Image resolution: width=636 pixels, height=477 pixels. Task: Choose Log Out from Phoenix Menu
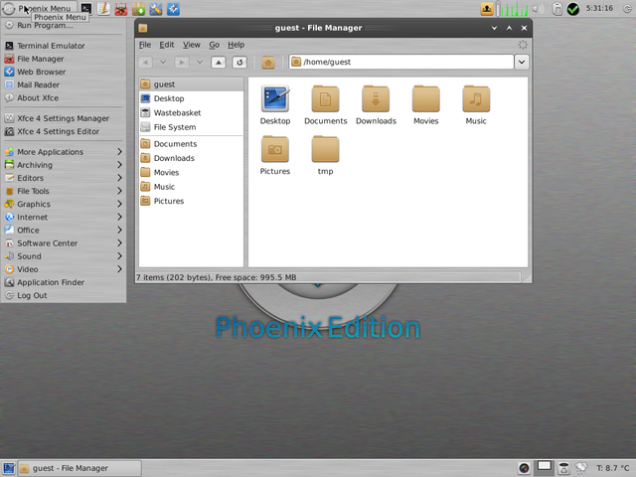pyautogui.click(x=64, y=295)
